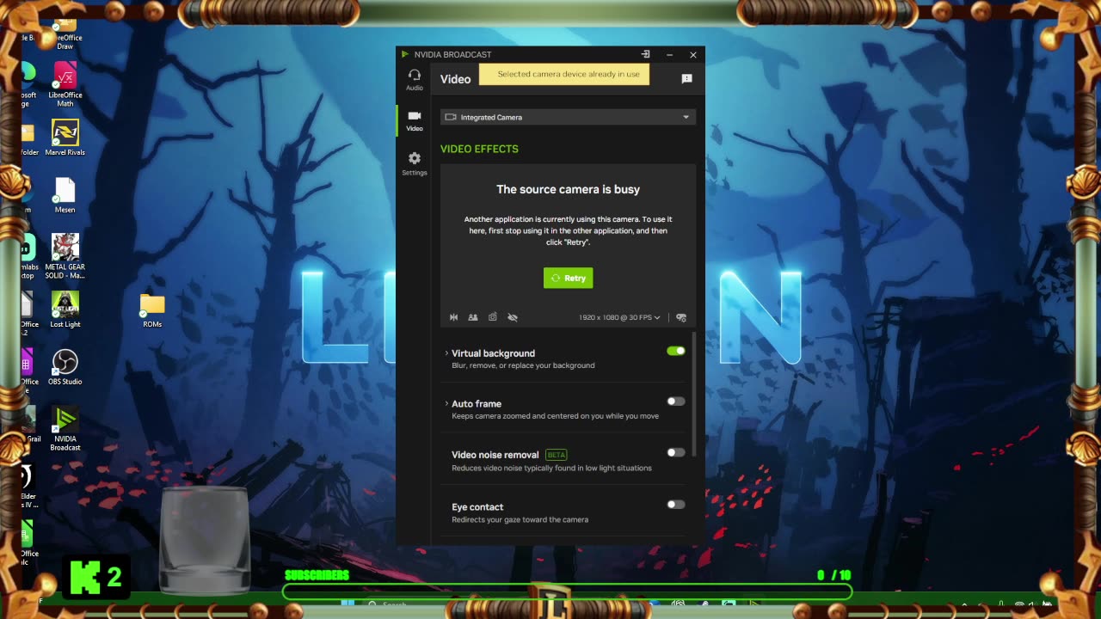This screenshot has width=1101, height=619.
Task: Close the NVIDIA Broadcast window
Action: point(693,54)
